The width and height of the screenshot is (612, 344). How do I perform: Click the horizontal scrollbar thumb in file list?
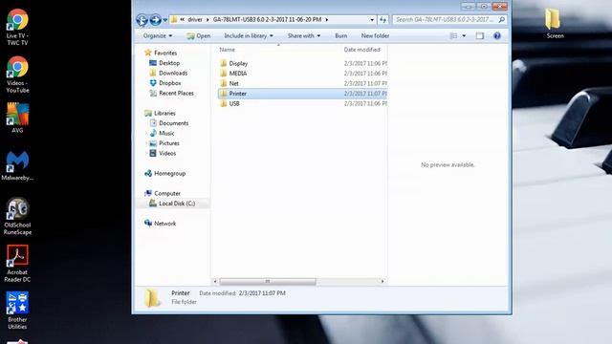click(x=268, y=281)
